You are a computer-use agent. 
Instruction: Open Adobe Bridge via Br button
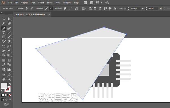[85, 3]
